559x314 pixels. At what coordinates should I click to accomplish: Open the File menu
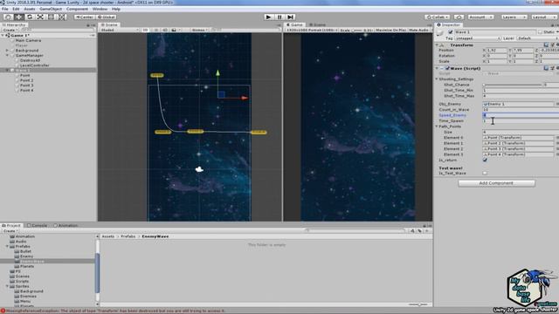click(4, 9)
